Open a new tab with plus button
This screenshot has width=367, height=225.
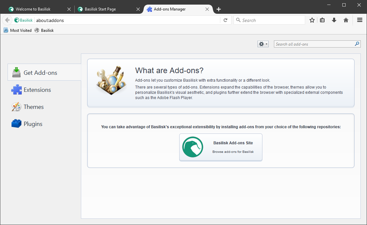pyautogui.click(x=219, y=9)
